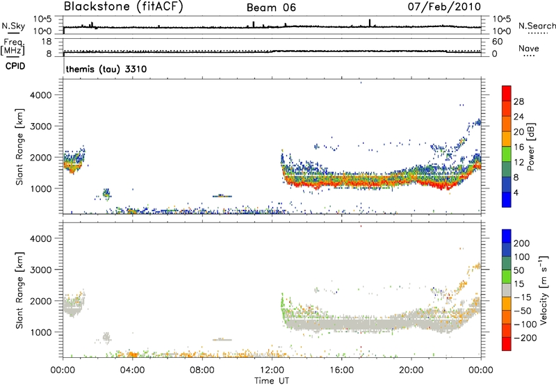556x385 pixels.
Task: Pick the red top segment of power colour bar
Action: (x=507, y=93)
